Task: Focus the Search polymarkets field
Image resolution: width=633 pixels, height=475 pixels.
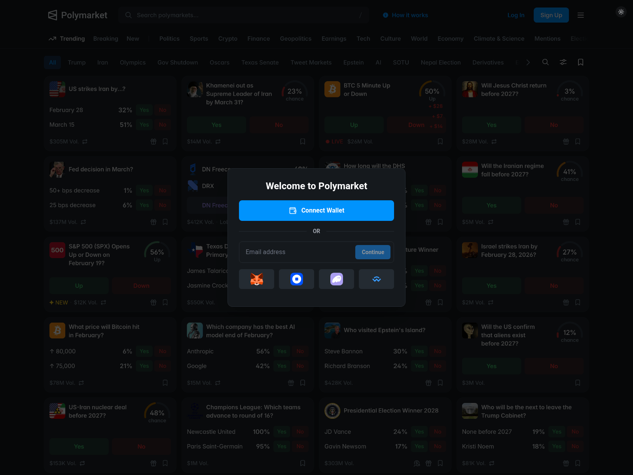Action: pos(243,15)
